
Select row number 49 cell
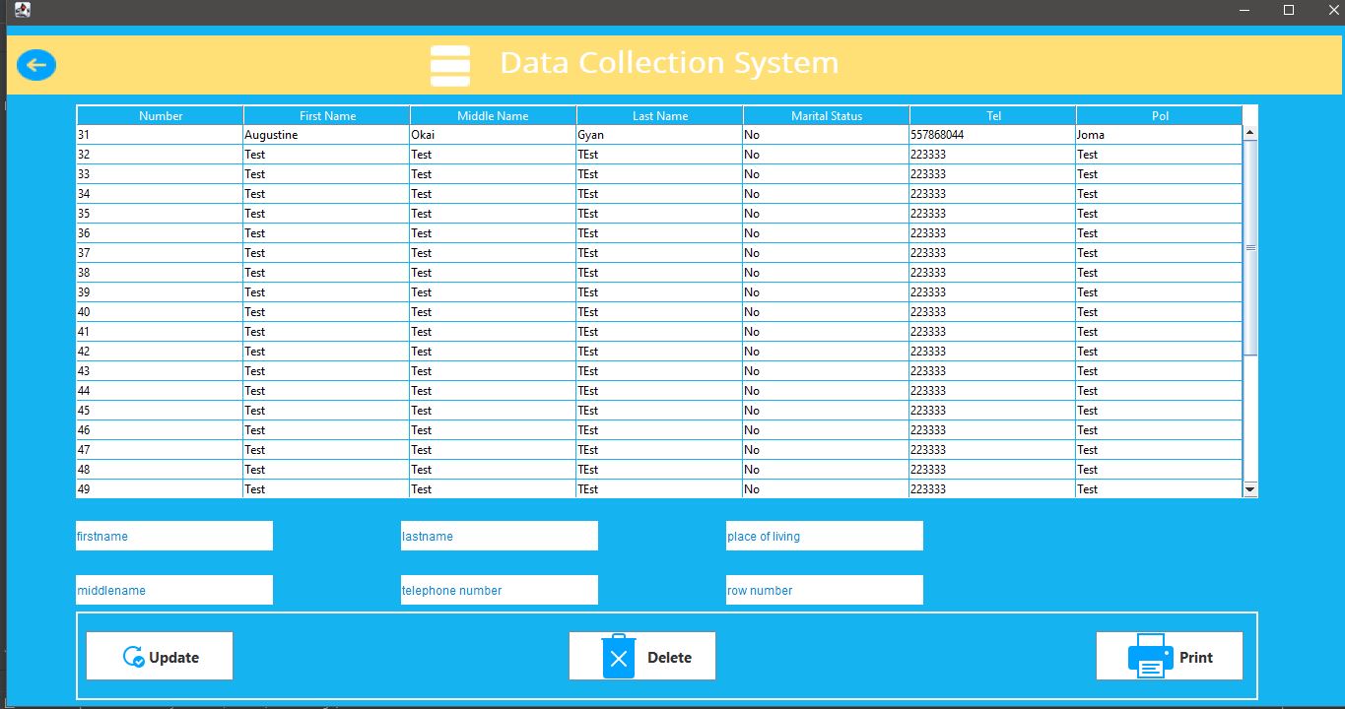point(160,489)
